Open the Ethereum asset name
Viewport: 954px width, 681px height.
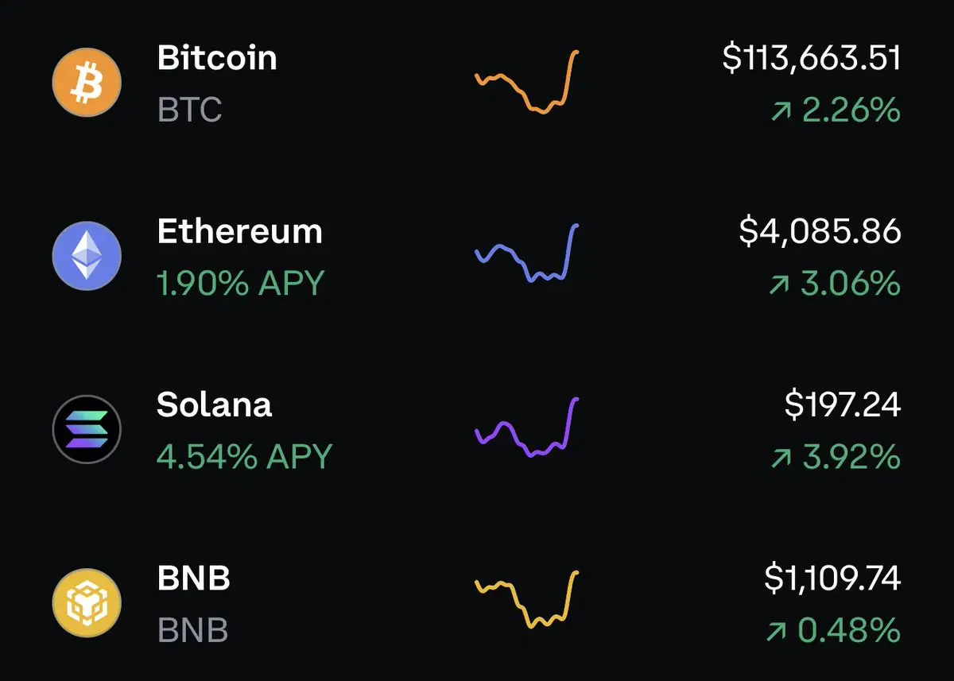click(x=240, y=231)
